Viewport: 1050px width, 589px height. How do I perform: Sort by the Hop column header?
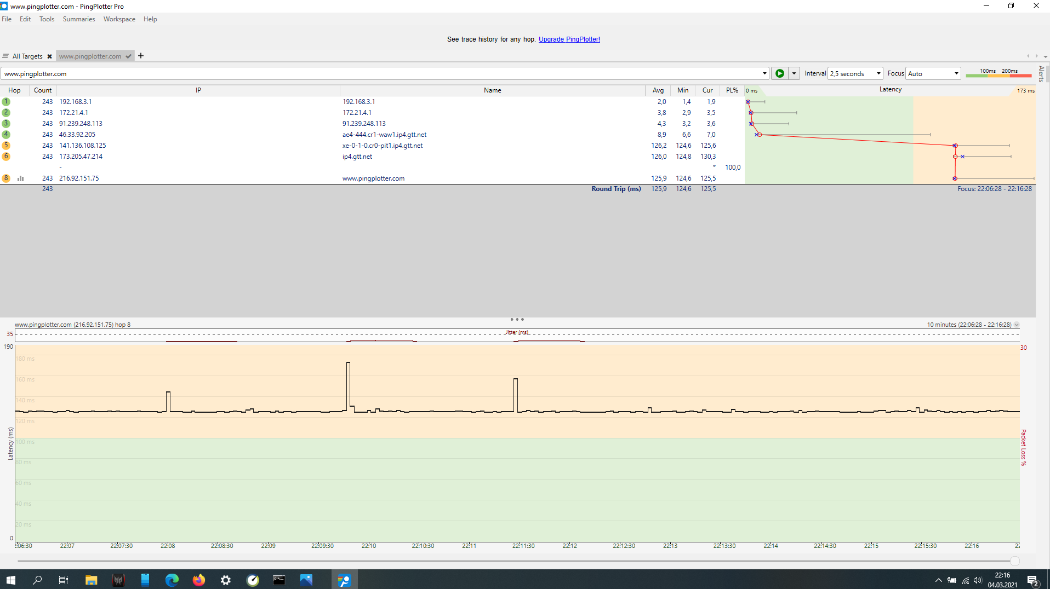[15, 90]
